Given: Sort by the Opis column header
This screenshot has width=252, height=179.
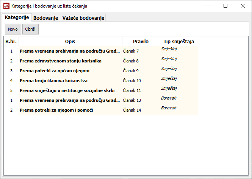Looking at the screenshot, I should tap(70, 41).
